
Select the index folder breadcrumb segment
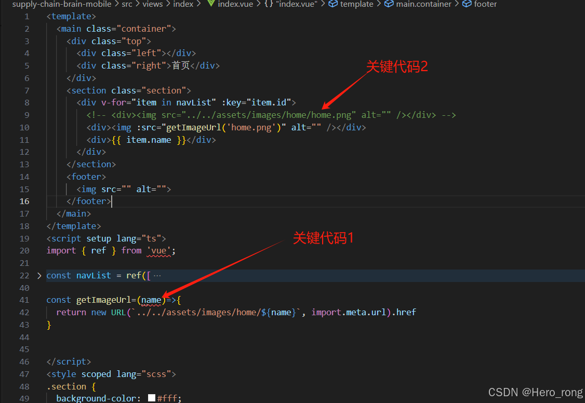tap(183, 4)
